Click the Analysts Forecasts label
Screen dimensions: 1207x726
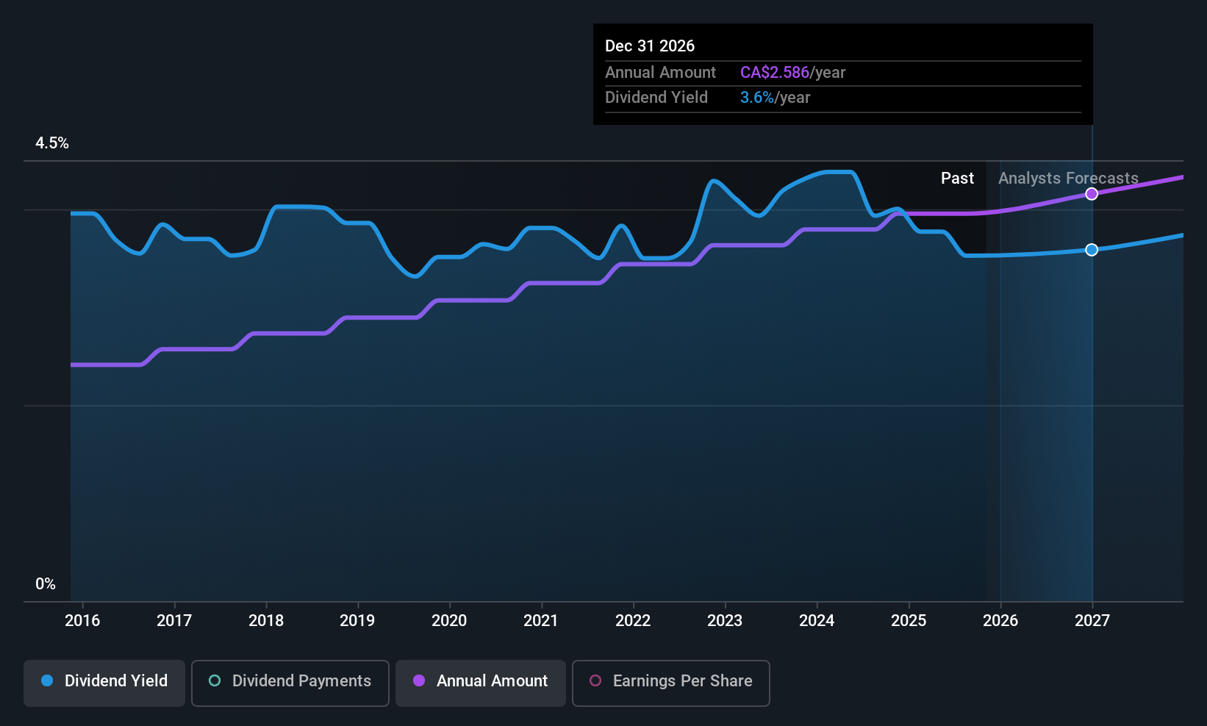(x=1068, y=179)
